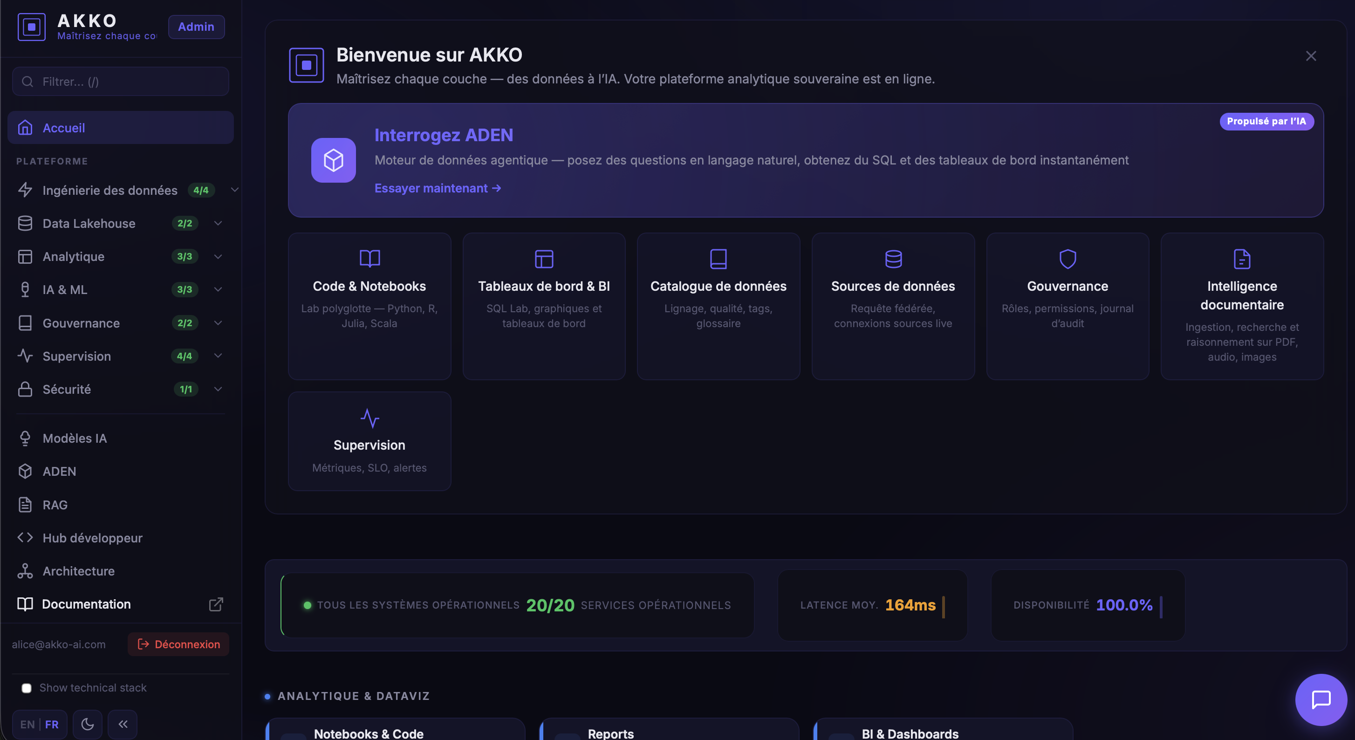The width and height of the screenshot is (1355, 740).
Task: Collapse the sidebar with double chevron
Action: (x=123, y=724)
